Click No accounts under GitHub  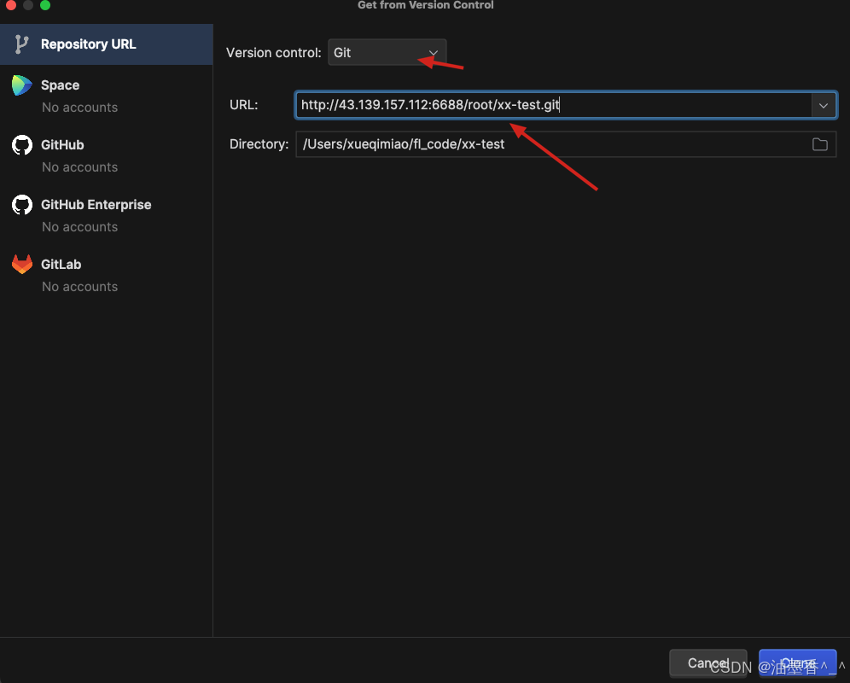pyautogui.click(x=79, y=166)
